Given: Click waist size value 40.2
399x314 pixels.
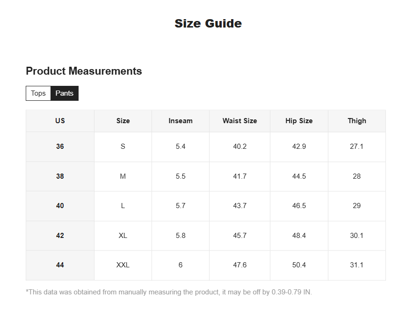Looking at the screenshot, I should pos(239,147).
